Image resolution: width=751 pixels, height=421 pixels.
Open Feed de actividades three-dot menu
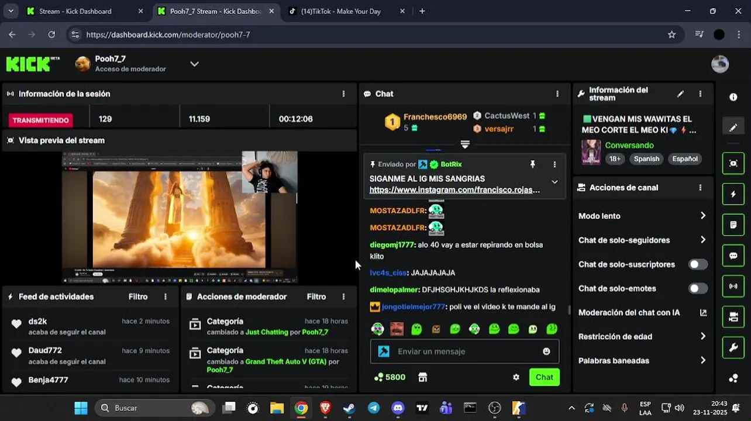(166, 297)
